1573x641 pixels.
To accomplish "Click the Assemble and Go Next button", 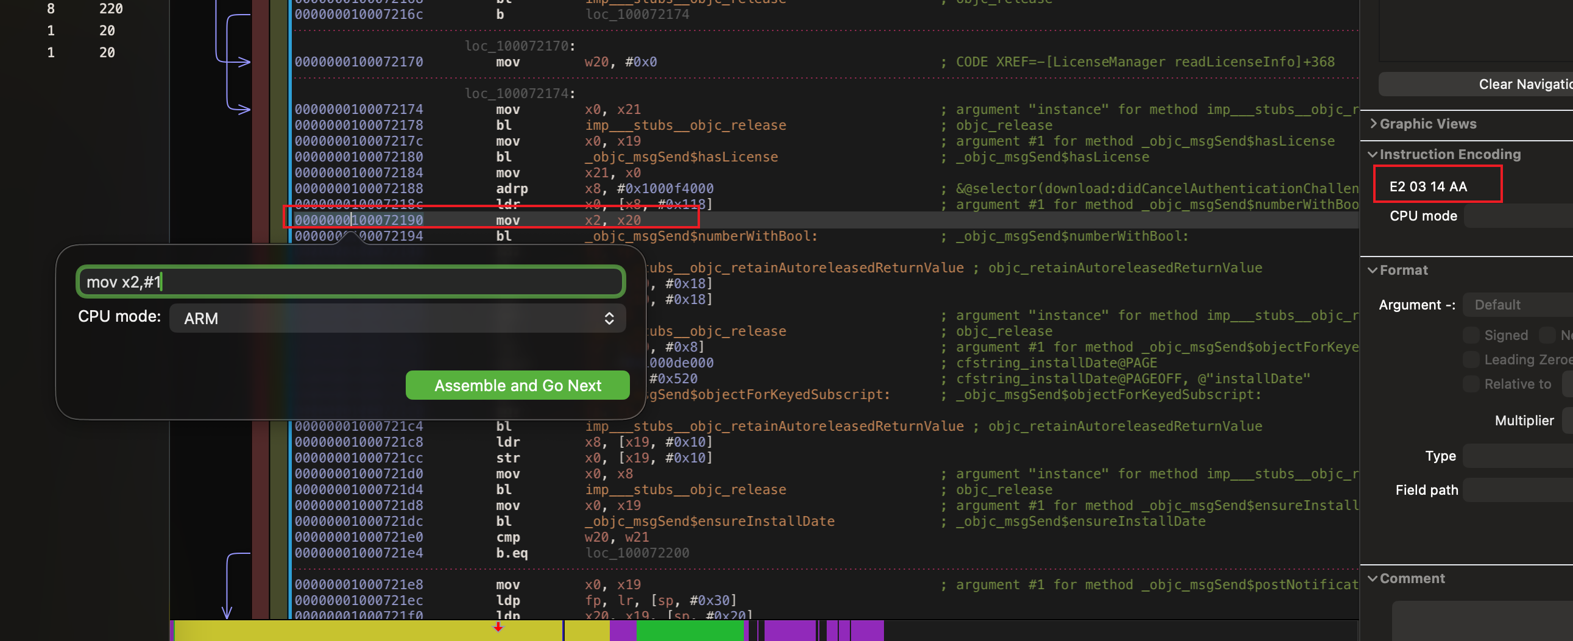I will [517, 385].
